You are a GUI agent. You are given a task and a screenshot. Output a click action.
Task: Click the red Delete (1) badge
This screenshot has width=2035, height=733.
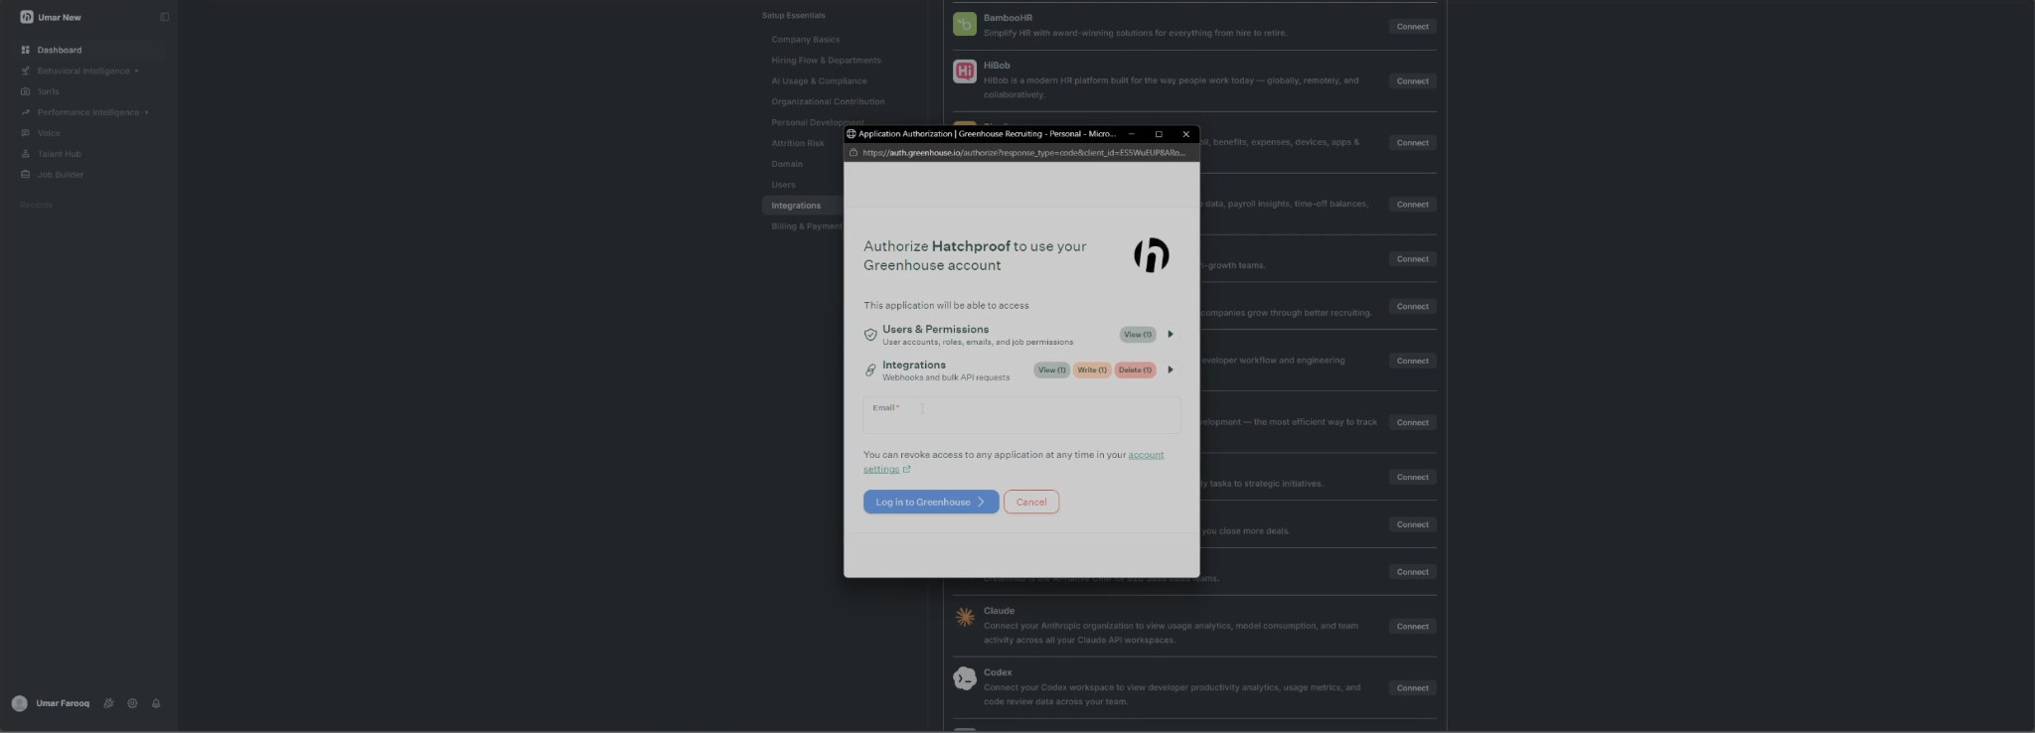click(1135, 369)
